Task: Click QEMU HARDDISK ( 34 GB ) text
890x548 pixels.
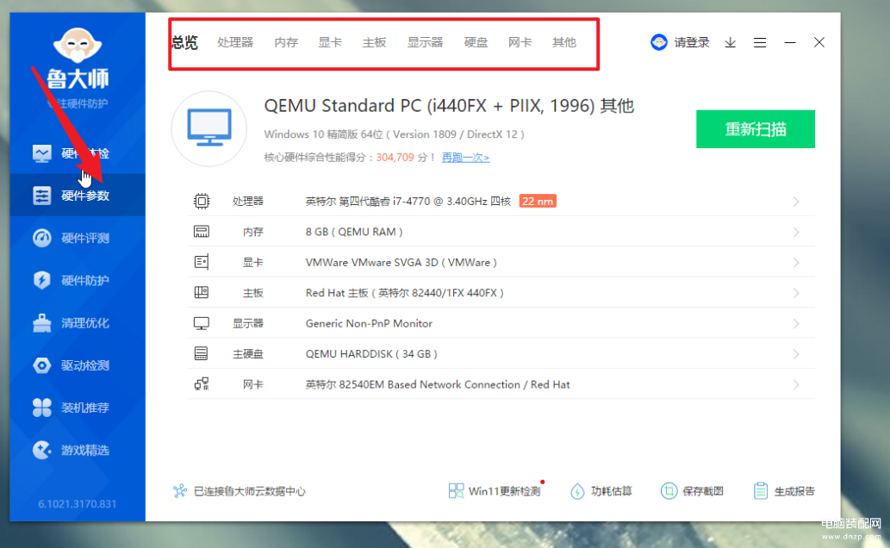Action: (x=372, y=354)
